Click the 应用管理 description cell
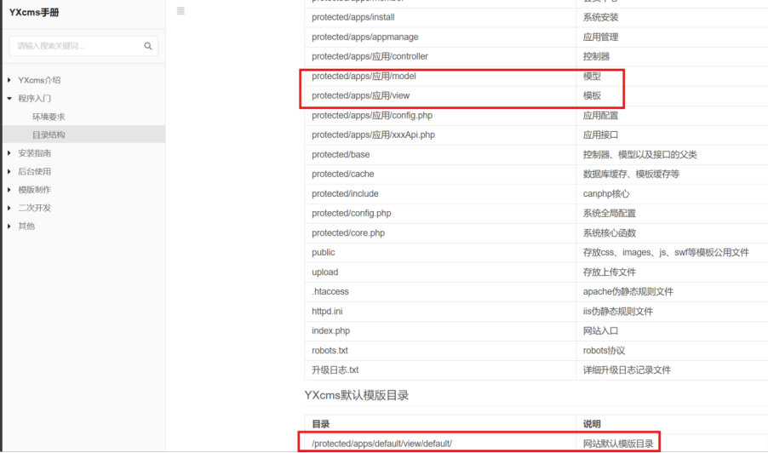Viewport: 768px width, 453px height. coord(672,37)
